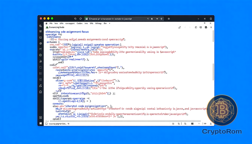The height and width of the screenshot is (144, 252).
Task: Click the second icon in the left sidebar
Action: coord(41,32)
